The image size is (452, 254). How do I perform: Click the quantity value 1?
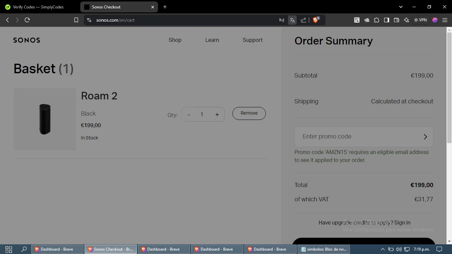pos(202,114)
